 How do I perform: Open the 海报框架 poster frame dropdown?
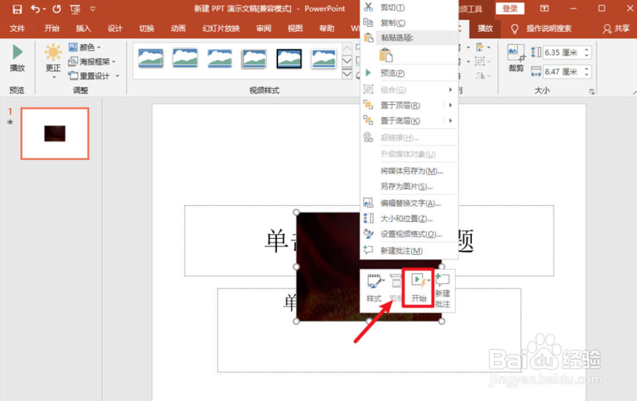(92, 62)
